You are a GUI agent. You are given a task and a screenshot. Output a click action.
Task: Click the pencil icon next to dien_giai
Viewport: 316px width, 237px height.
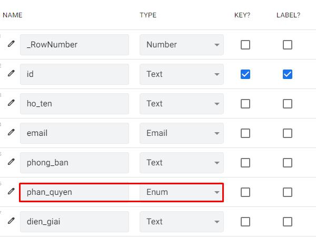11,221
